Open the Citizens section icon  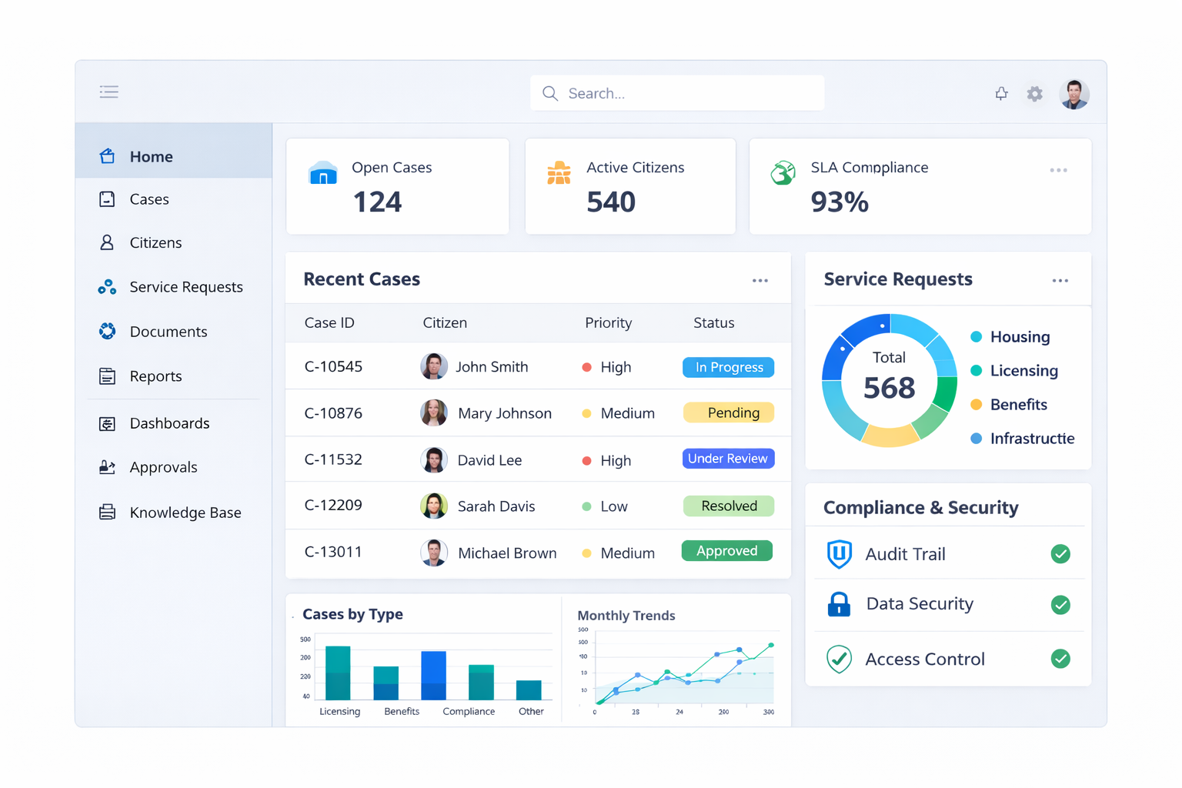click(108, 242)
